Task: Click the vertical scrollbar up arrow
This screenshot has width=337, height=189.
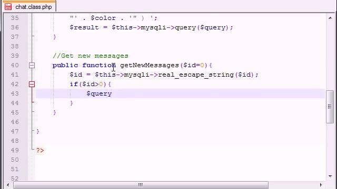Action: (330, 18)
